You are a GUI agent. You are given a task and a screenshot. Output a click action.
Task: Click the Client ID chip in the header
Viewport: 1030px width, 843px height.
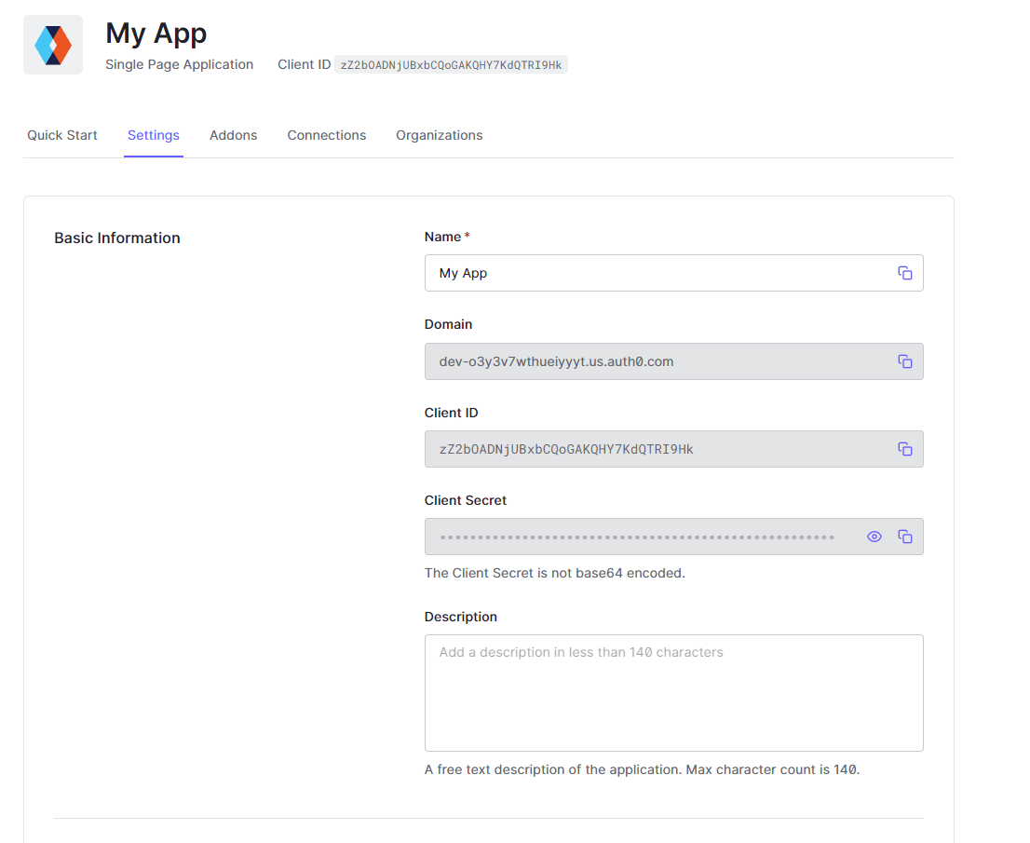[x=451, y=63]
